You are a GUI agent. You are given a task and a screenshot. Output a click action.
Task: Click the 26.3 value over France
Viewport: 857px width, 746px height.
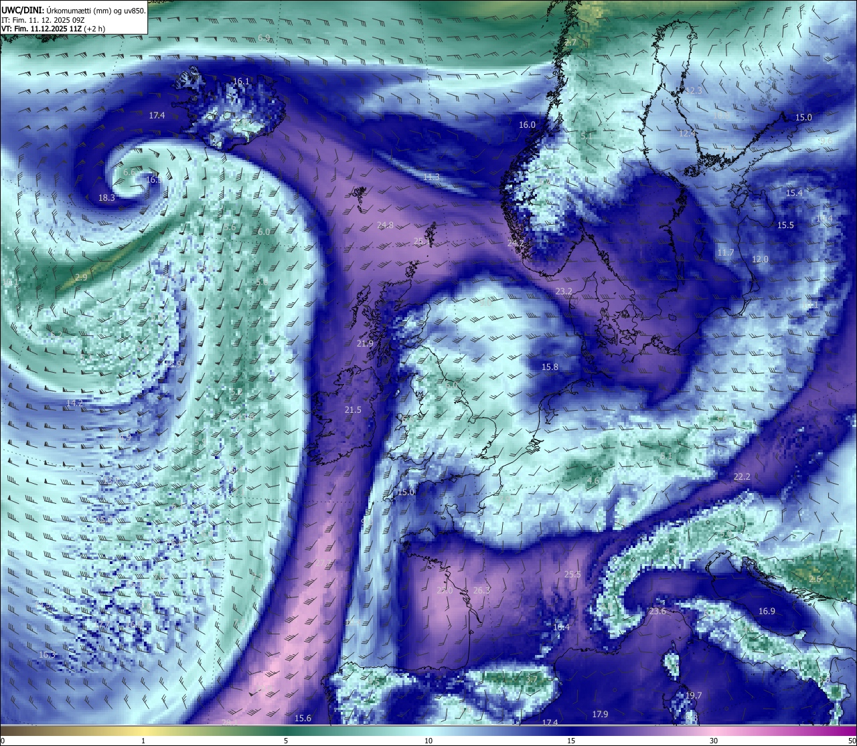481,591
